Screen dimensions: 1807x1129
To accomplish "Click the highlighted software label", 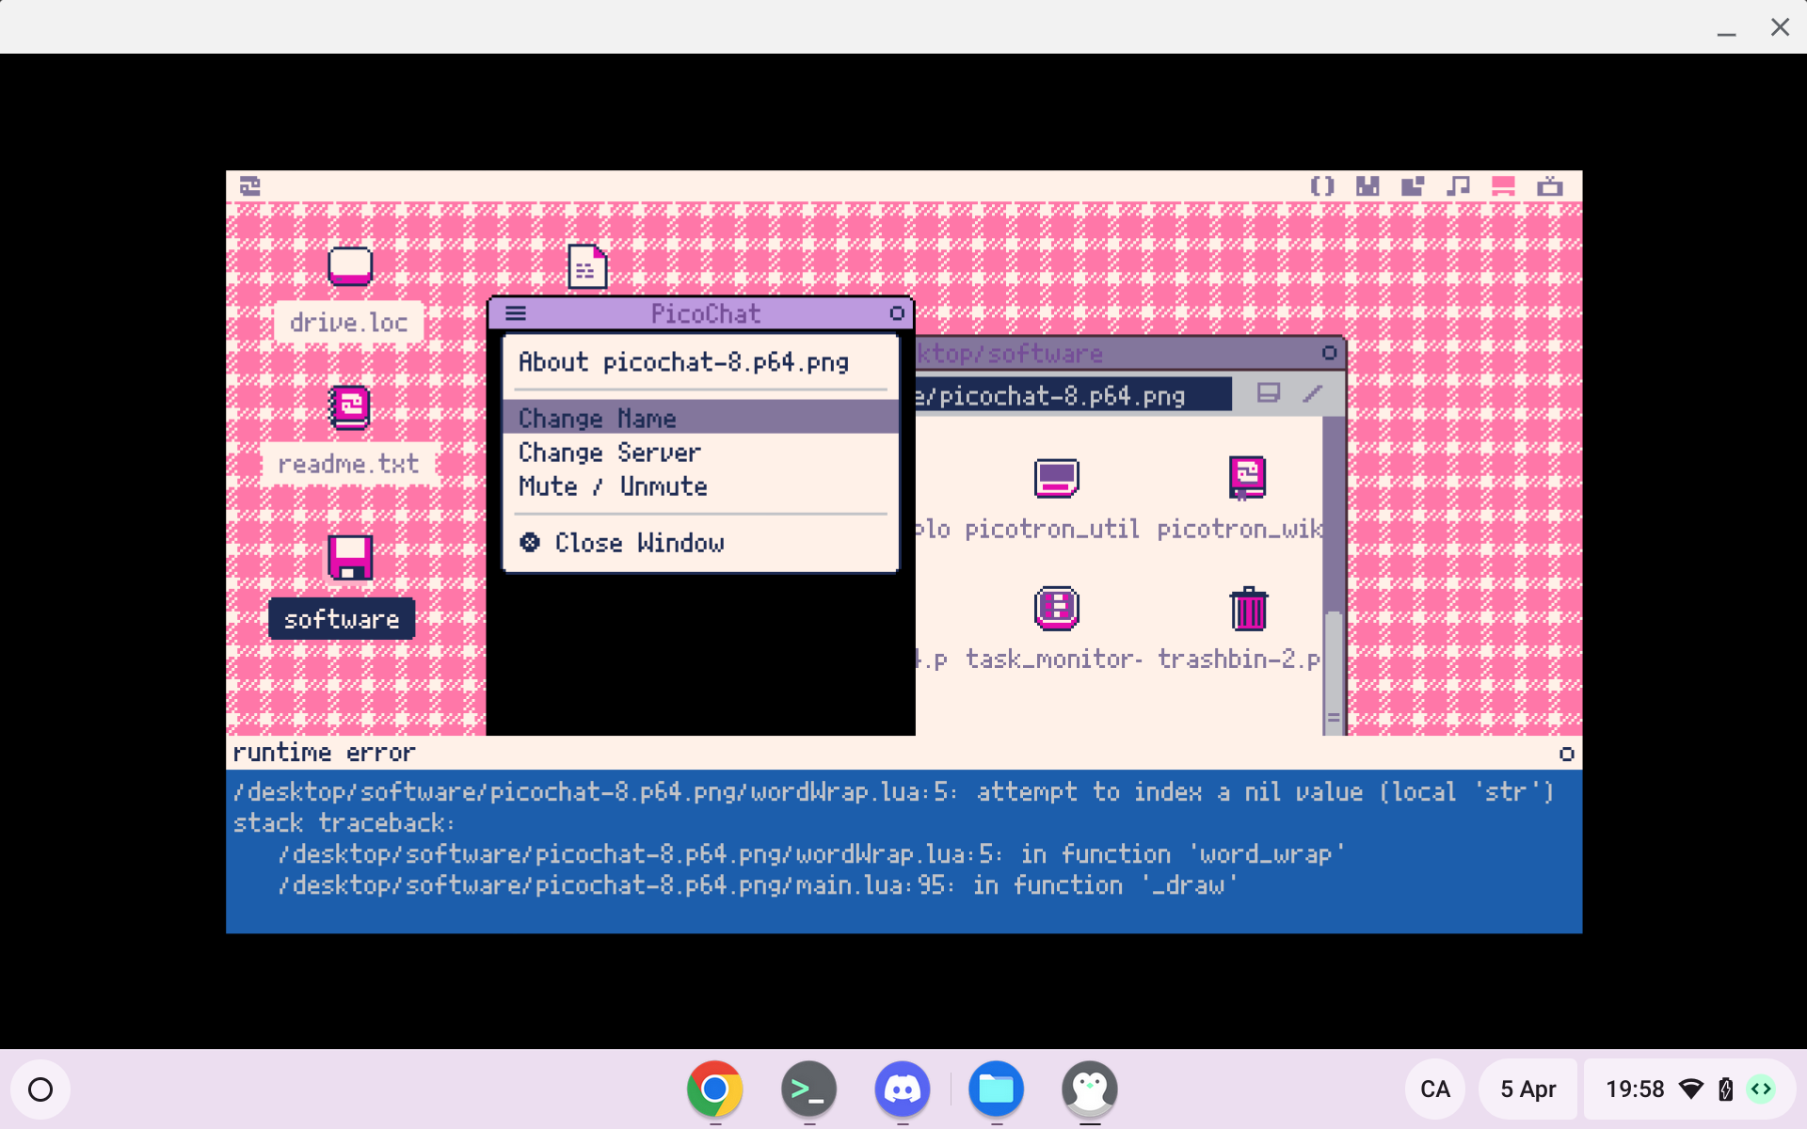I will point(342,619).
